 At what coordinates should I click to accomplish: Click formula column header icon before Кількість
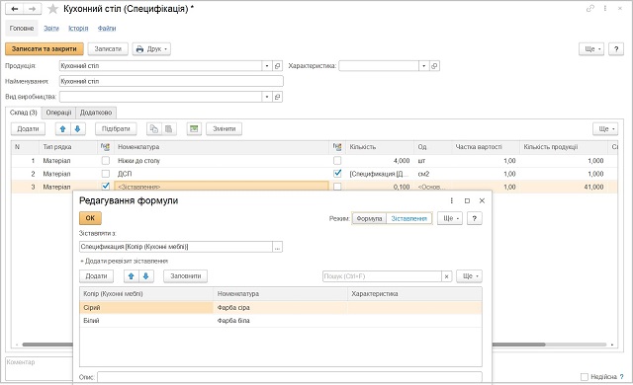(x=337, y=147)
